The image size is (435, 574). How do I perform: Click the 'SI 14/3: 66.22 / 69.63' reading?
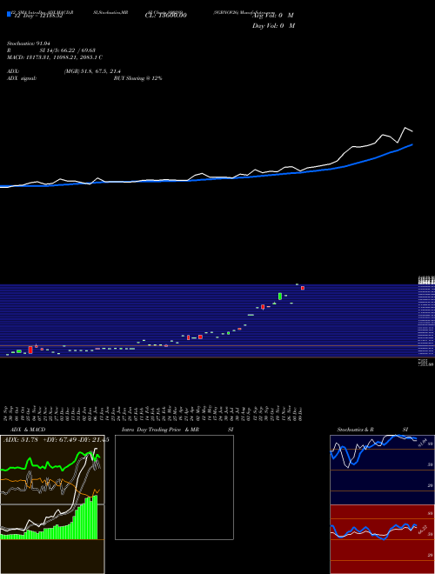(x=68, y=50)
